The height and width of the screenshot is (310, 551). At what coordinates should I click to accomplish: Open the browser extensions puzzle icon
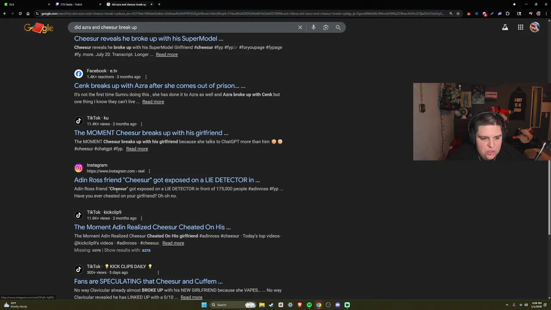coord(508,13)
